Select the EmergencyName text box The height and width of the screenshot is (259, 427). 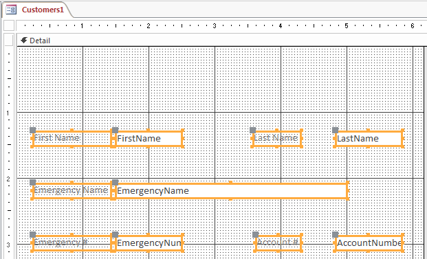(231, 191)
